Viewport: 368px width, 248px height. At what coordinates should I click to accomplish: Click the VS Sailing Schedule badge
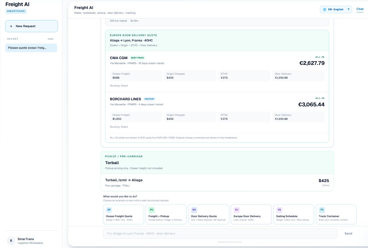[279, 210]
